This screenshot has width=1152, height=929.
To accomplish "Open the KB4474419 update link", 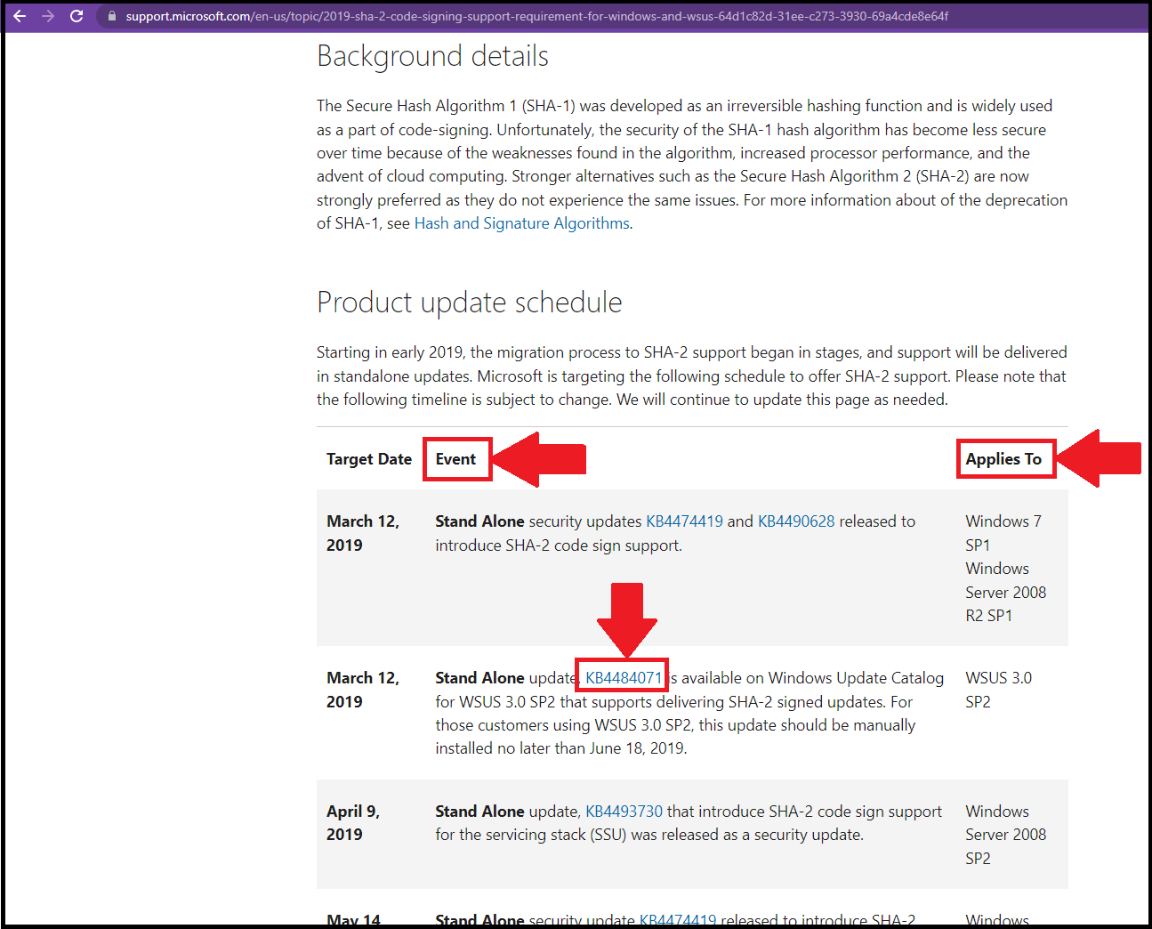I will click(x=685, y=521).
